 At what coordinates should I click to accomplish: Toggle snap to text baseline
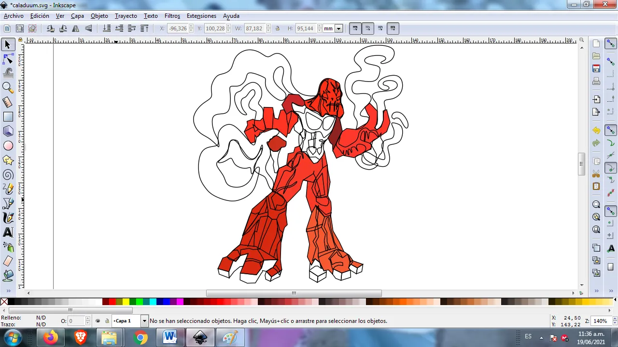click(611, 248)
